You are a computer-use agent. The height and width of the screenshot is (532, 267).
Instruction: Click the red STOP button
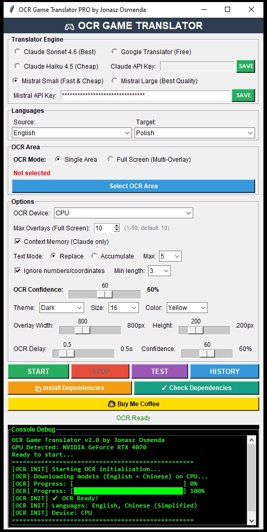[100, 371]
